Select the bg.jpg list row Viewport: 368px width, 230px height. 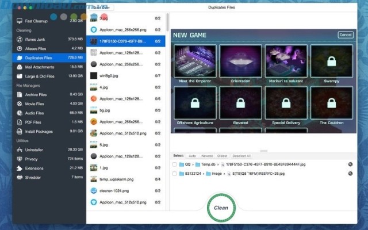click(126, 110)
